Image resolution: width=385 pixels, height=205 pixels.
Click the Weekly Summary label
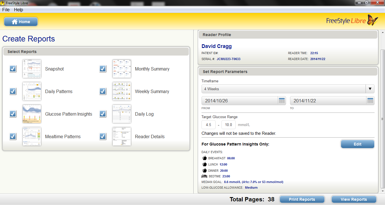point(152,91)
